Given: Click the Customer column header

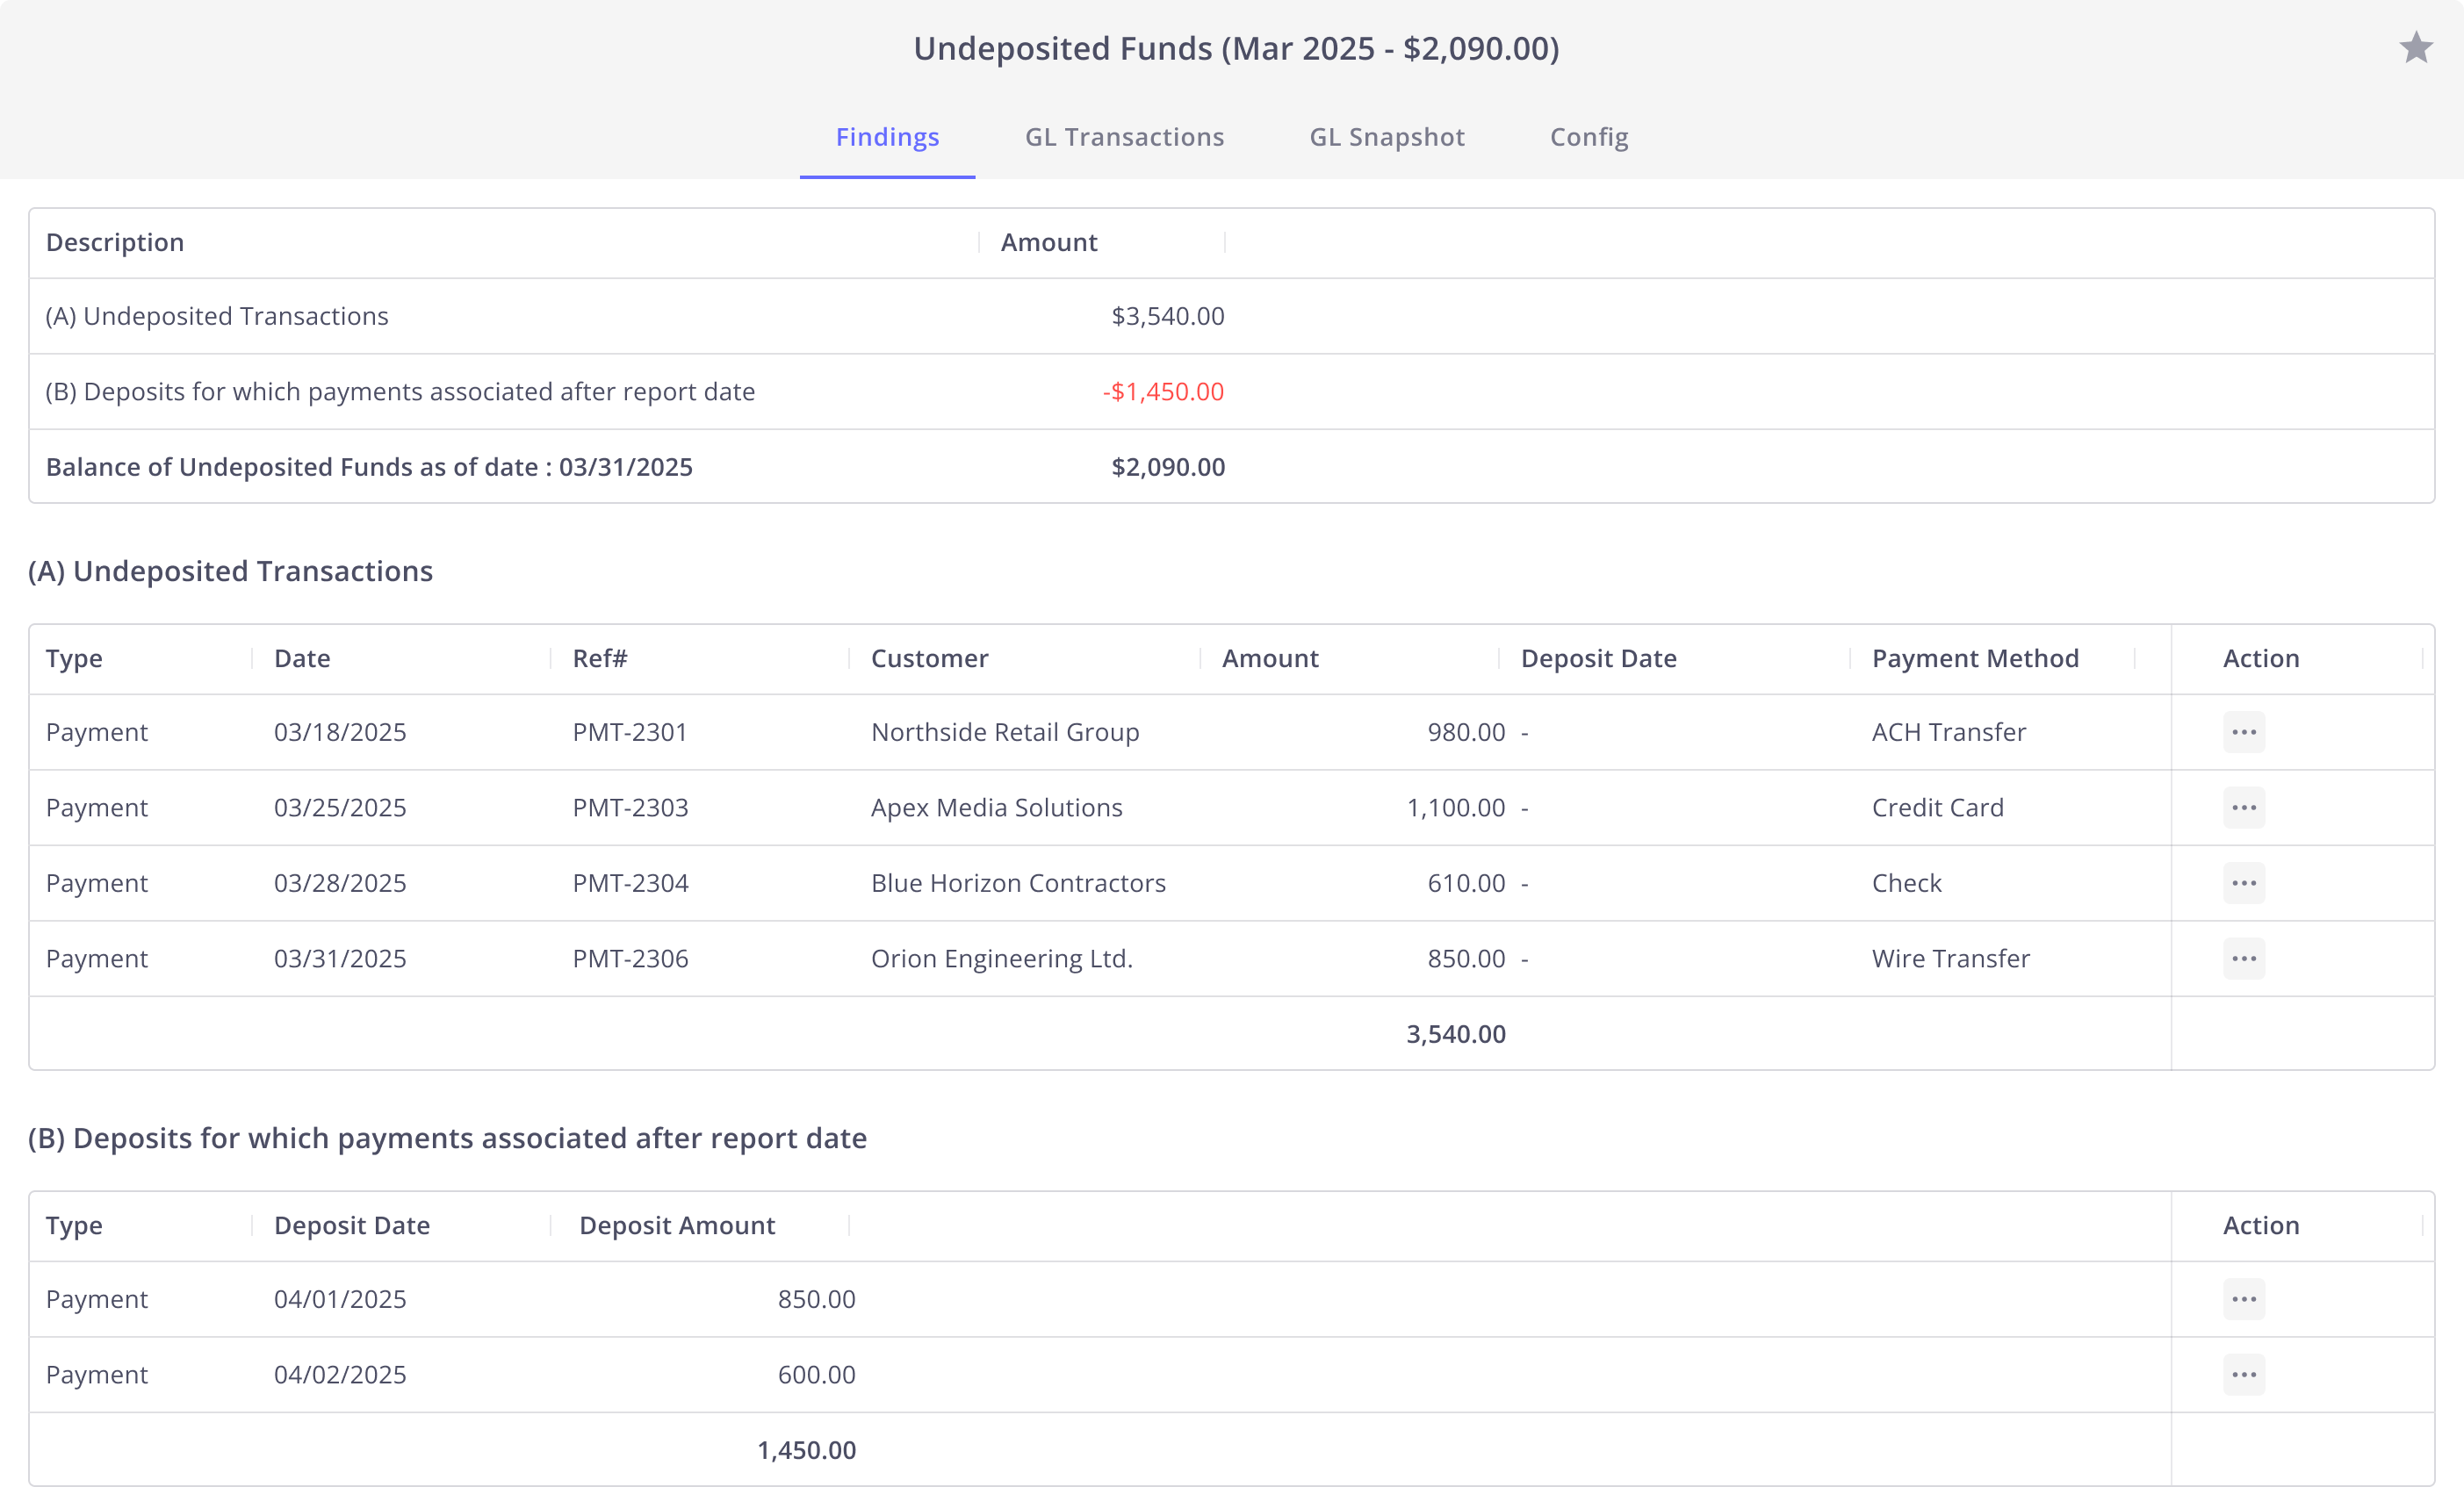Looking at the screenshot, I should [x=929, y=658].
